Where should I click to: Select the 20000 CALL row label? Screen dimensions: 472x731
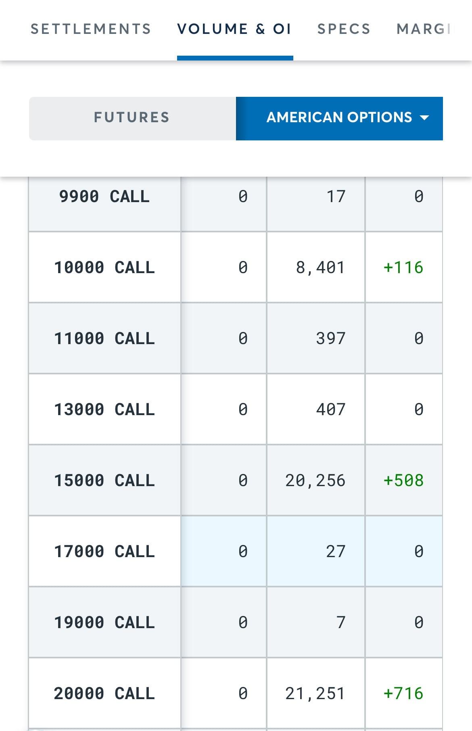[x=104, y=693]
